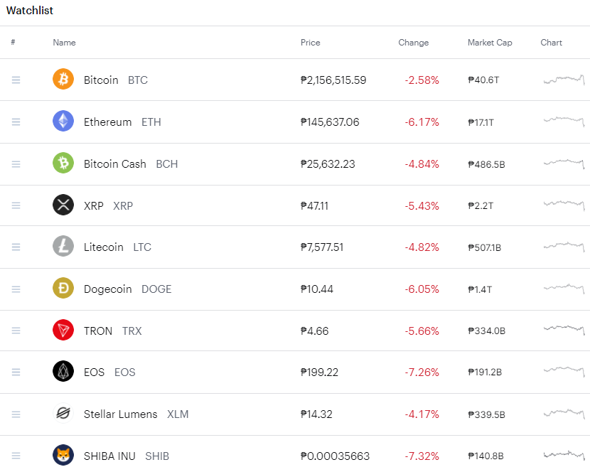Click the gray Litecoin icon
Image resolution: width=590 pixels, height=472 pixels.
(63, 246)
